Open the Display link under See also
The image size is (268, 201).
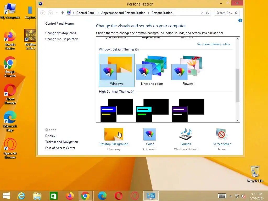(x=50, y=136)
